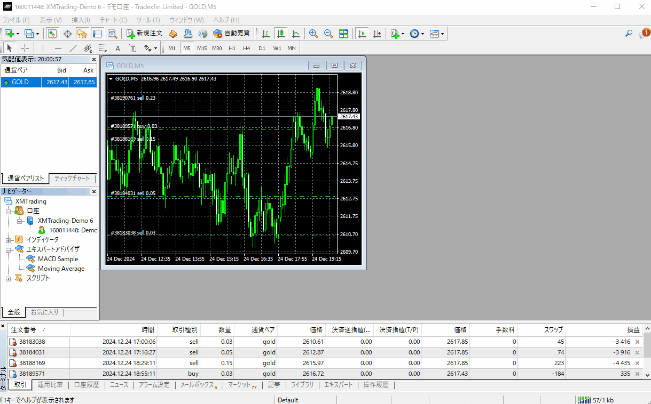This screenshot has width=651, height=404.
Task: Click the 新規注文 new order button
Action: 144,34
